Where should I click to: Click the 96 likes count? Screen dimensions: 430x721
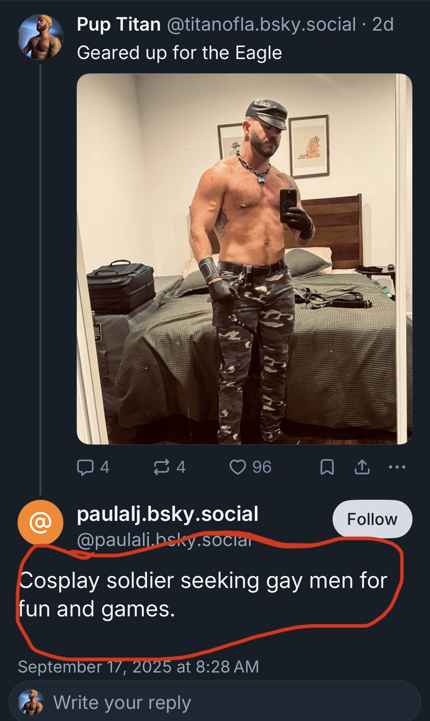coord(262,467)
